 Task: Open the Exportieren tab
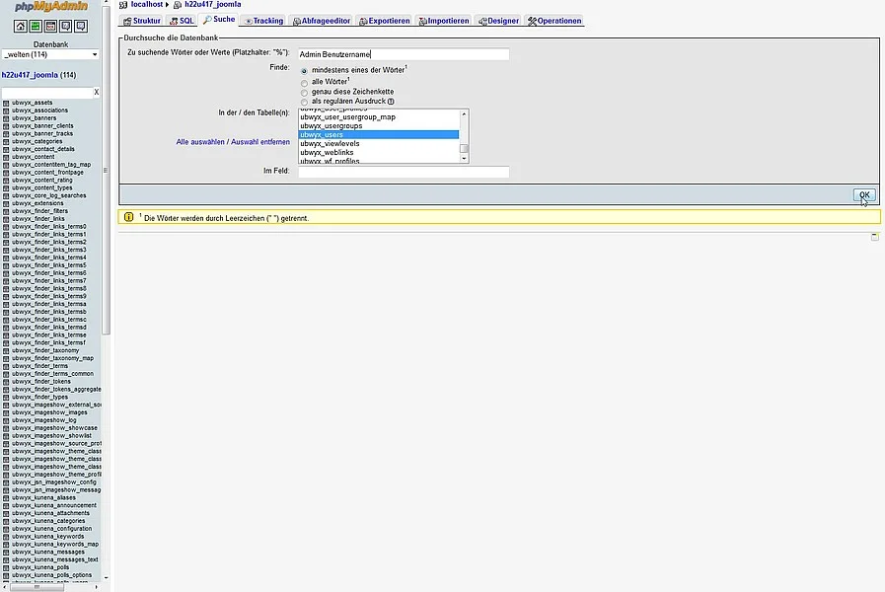click(384, 21)
